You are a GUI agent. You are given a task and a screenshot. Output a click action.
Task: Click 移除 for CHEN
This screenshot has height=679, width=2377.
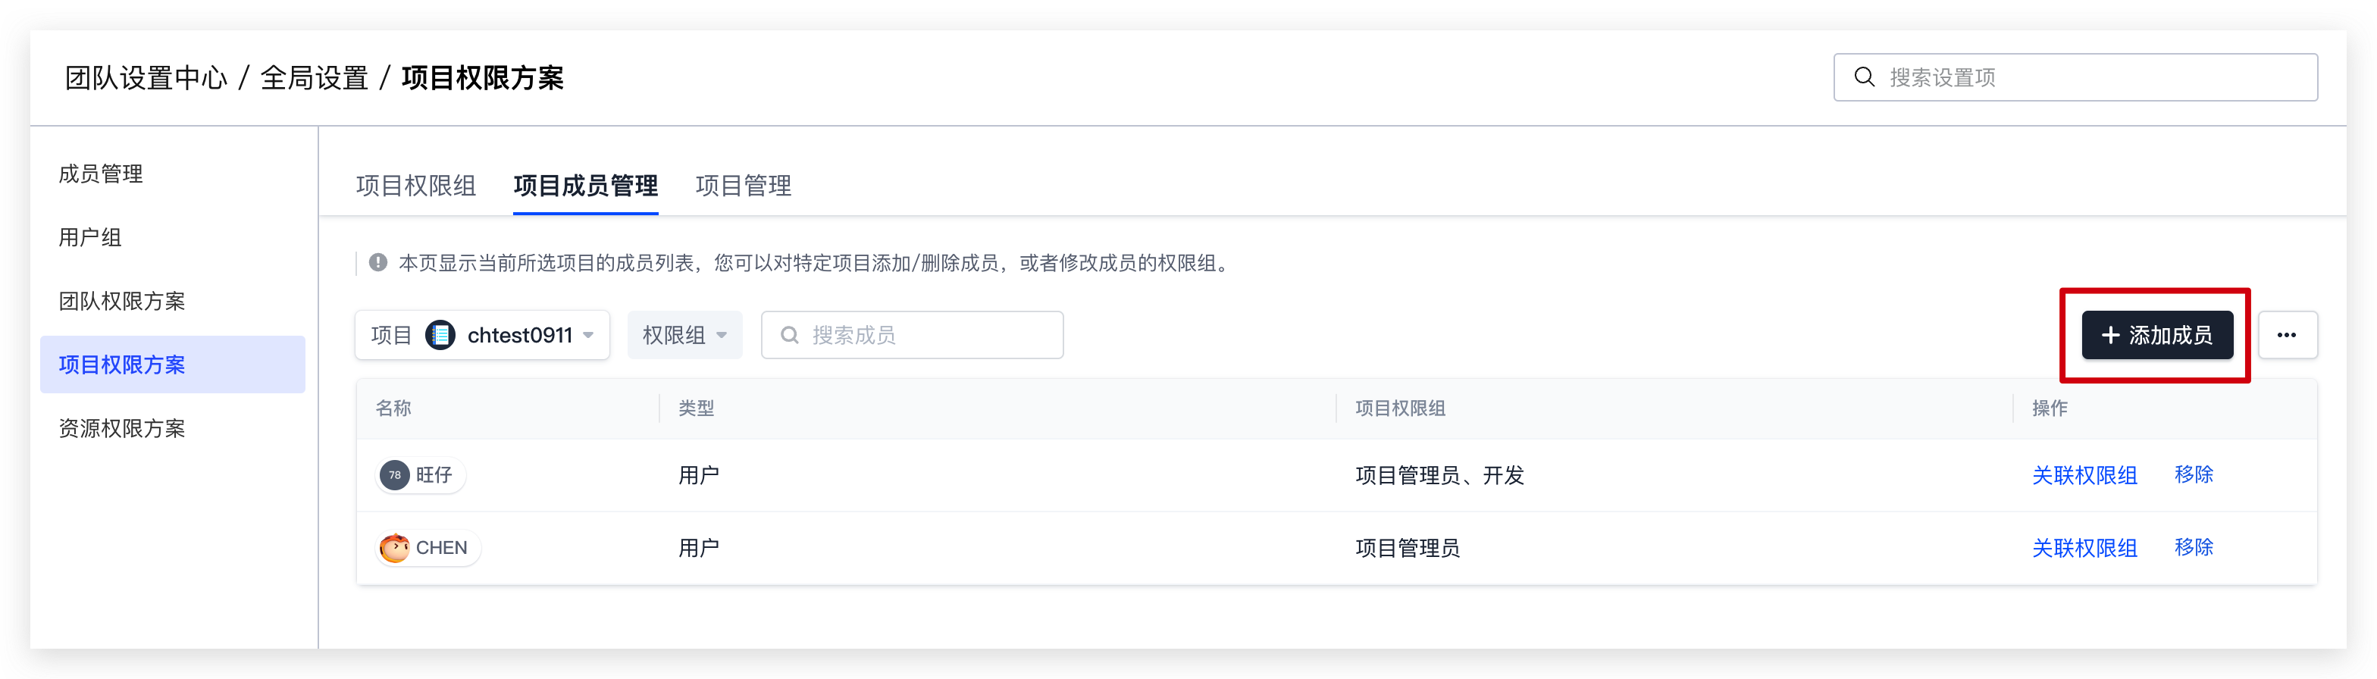(x=2194, y=548)
